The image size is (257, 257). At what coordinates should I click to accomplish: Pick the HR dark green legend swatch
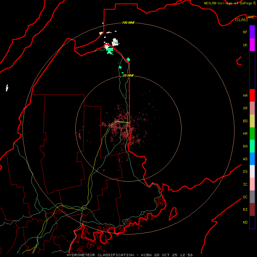pyautogui.click(x=252, y=134)
